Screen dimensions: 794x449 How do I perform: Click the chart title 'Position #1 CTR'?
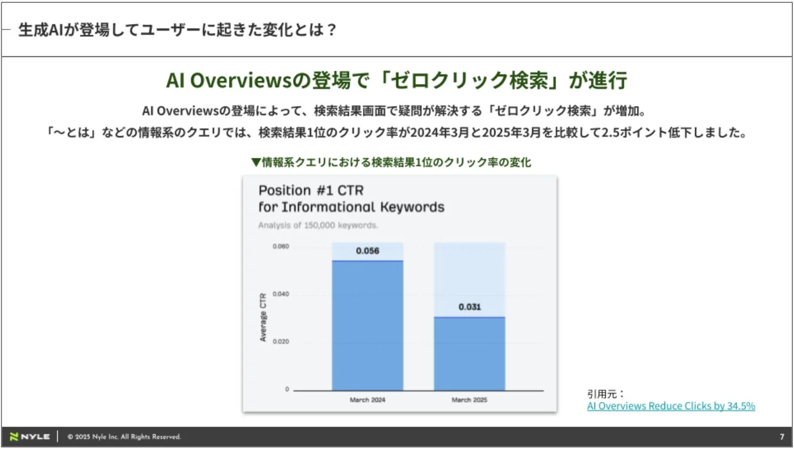(x=311, y=190)
